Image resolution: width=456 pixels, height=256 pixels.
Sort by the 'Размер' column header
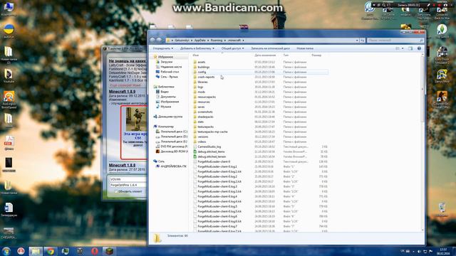click(316, 55)
